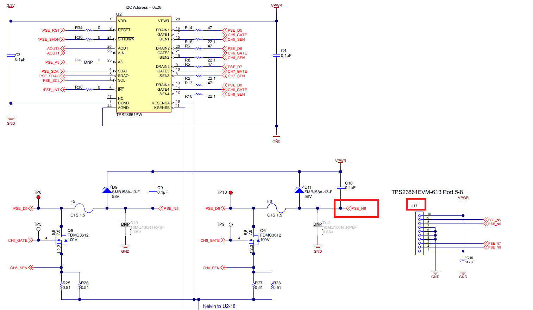Select resistor R6 on the DRAIN2 line
The image size is (533, 310).
(199, 49)
